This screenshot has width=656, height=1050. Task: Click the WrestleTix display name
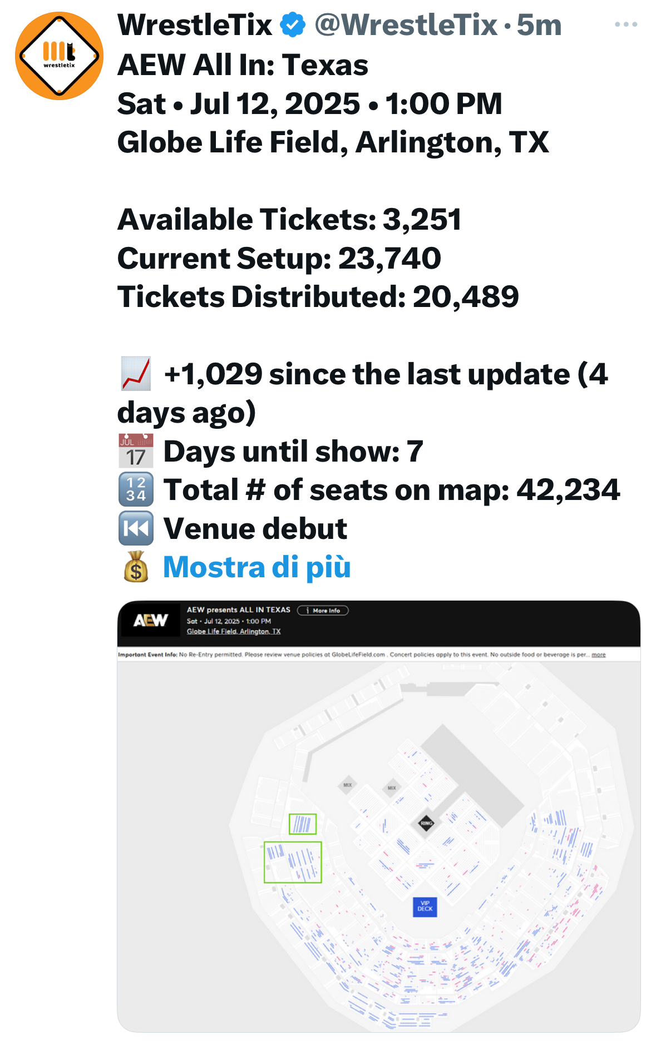coord(195,25)
